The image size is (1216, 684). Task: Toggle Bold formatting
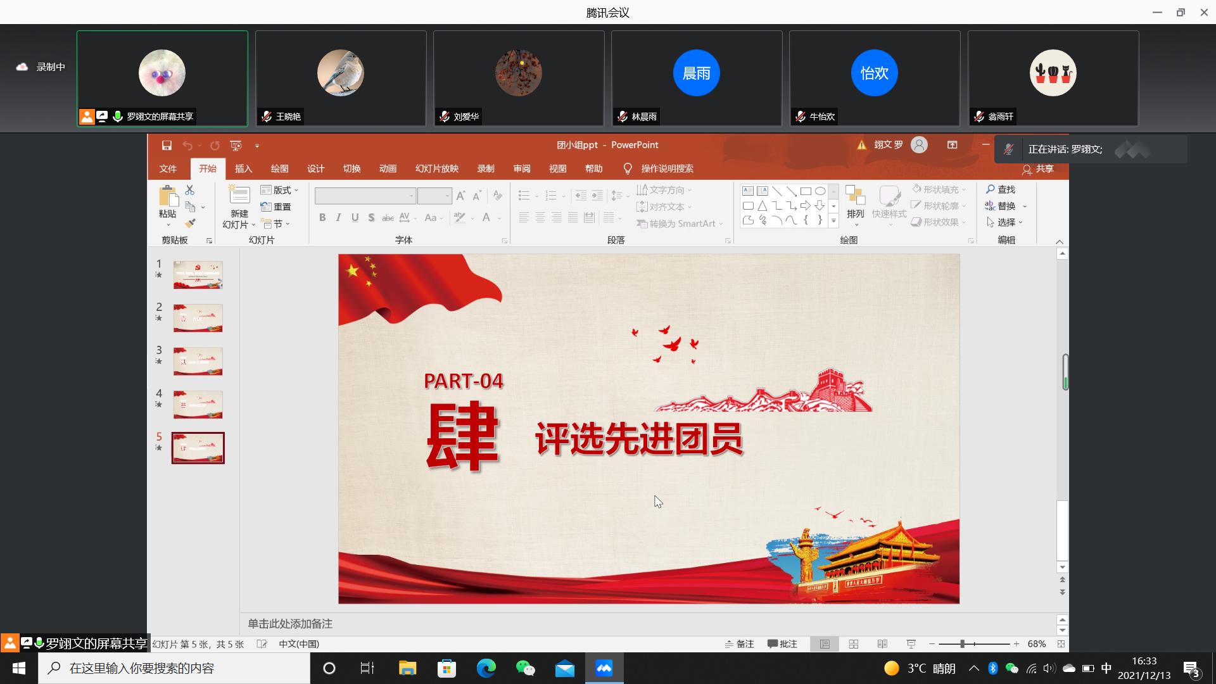pyautogui.click(x=322, y=218)
